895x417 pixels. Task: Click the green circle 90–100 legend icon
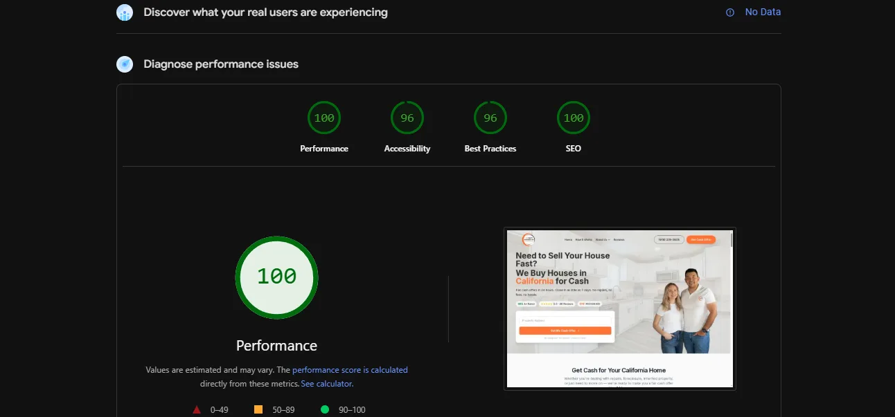(x=325, y=409)
